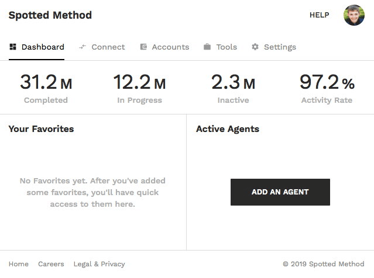The width and height of the screenshot is (374, 278).
Task: Open the Careers footer link
Action: [51, 264]
